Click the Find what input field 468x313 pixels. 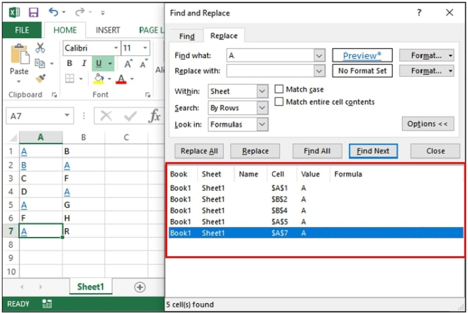point(270,55)
